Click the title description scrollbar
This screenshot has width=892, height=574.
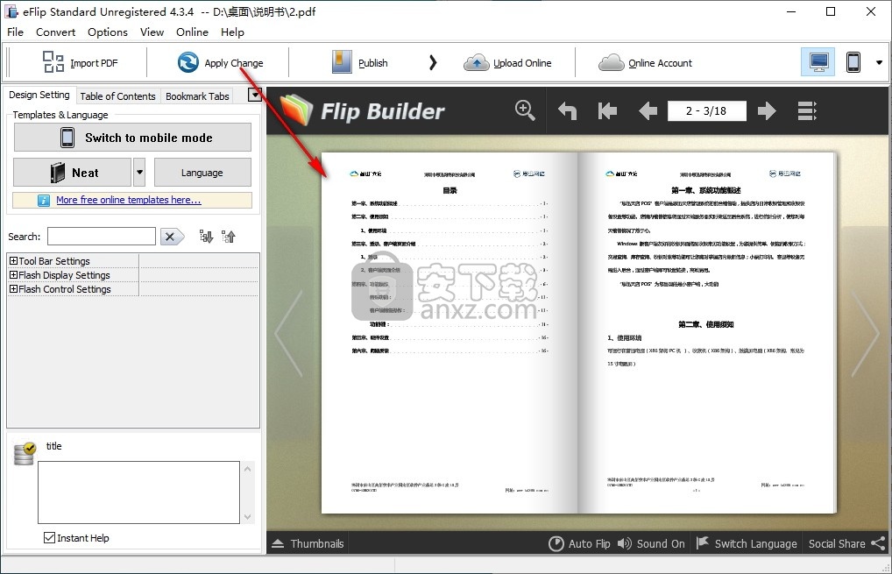[x=247, y=493]
